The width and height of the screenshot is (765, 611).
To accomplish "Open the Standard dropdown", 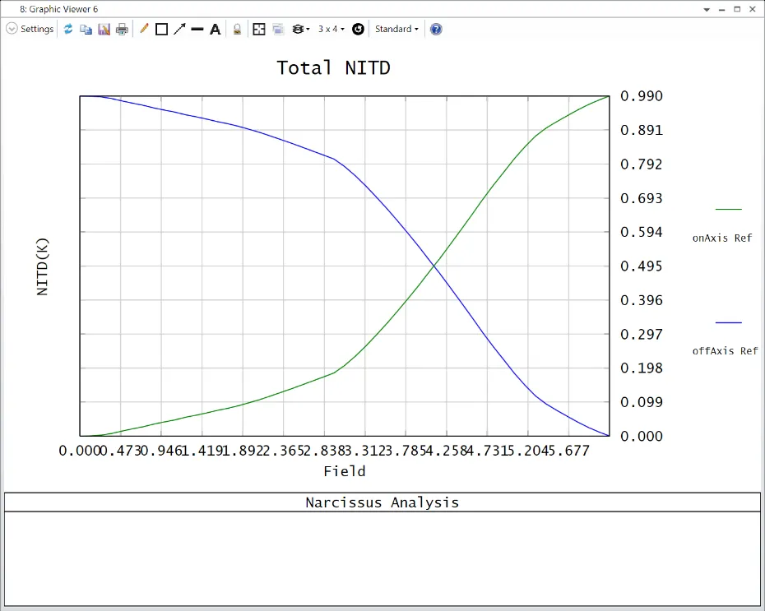I will [x=396, y=29].
